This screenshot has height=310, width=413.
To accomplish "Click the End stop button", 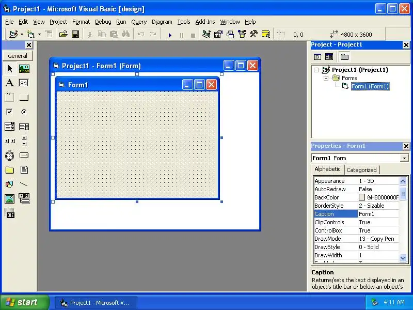I will click(193, 35).
